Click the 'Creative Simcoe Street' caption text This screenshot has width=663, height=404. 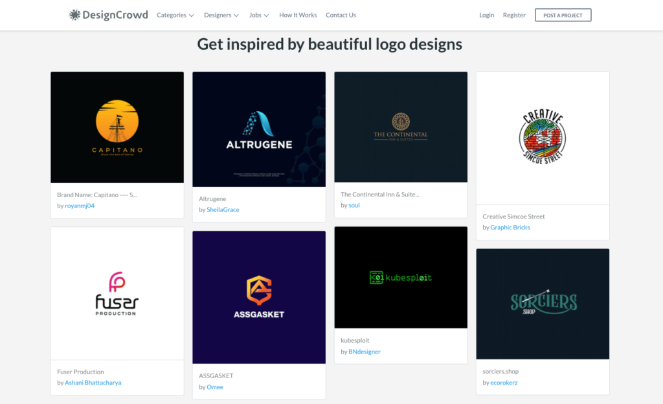point(513,216)
